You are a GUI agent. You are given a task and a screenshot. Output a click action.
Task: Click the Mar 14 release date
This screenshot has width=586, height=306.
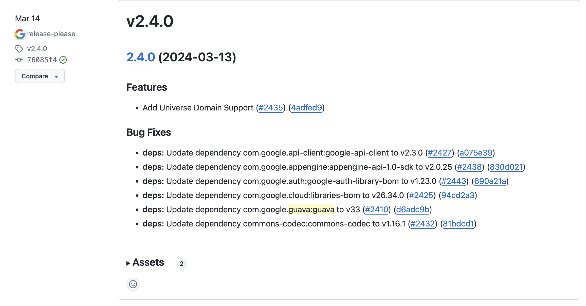tap(27, 18)
